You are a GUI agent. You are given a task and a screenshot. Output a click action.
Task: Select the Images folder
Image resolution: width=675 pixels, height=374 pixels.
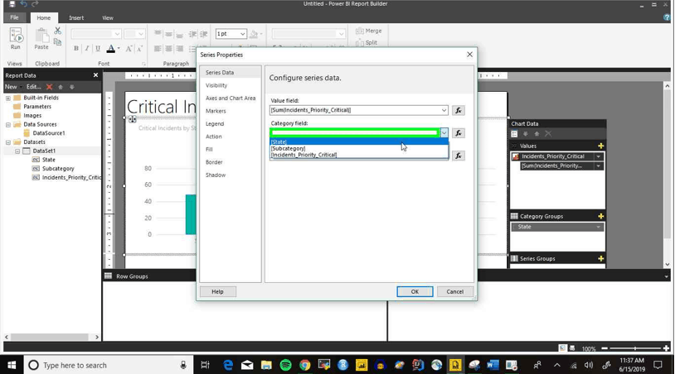click(x=32, y=116)
